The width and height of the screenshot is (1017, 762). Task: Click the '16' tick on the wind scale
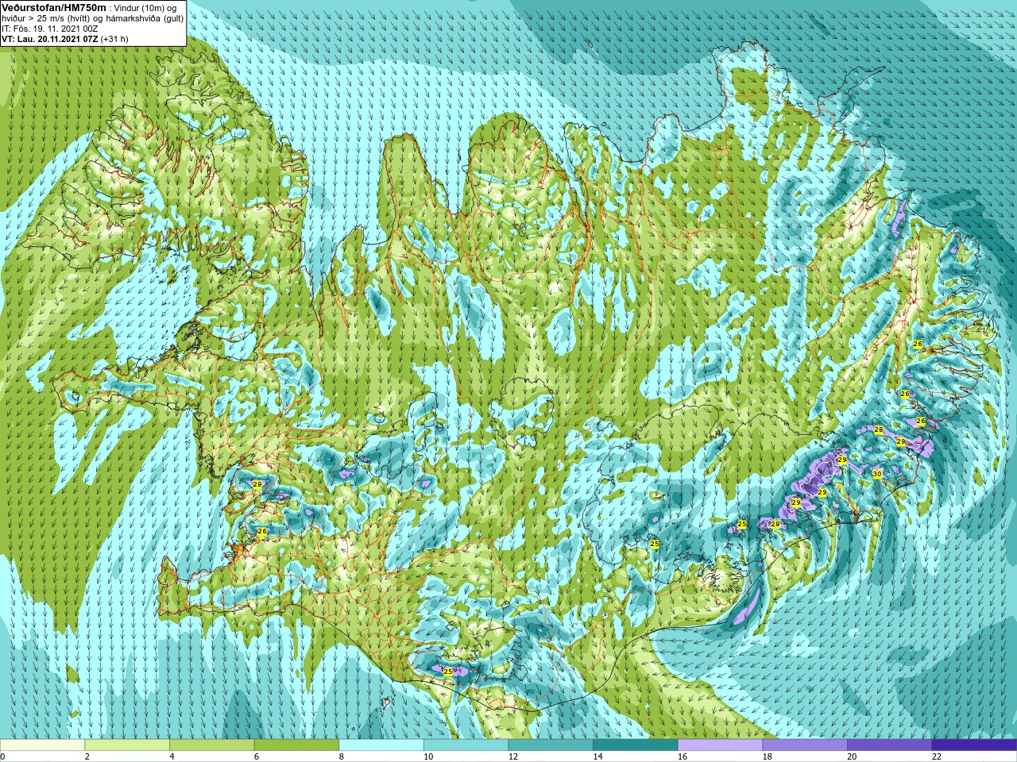[x=683, y=756]
